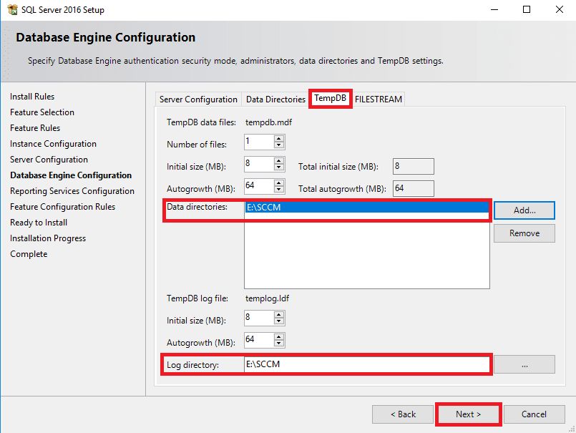The height and width of the screenshot is (433, 576).
Task: Switch to the Server Configuration tab
Action: (198, 99)
